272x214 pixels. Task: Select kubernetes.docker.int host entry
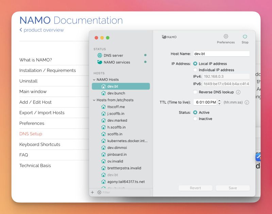(x=127, y=141)
